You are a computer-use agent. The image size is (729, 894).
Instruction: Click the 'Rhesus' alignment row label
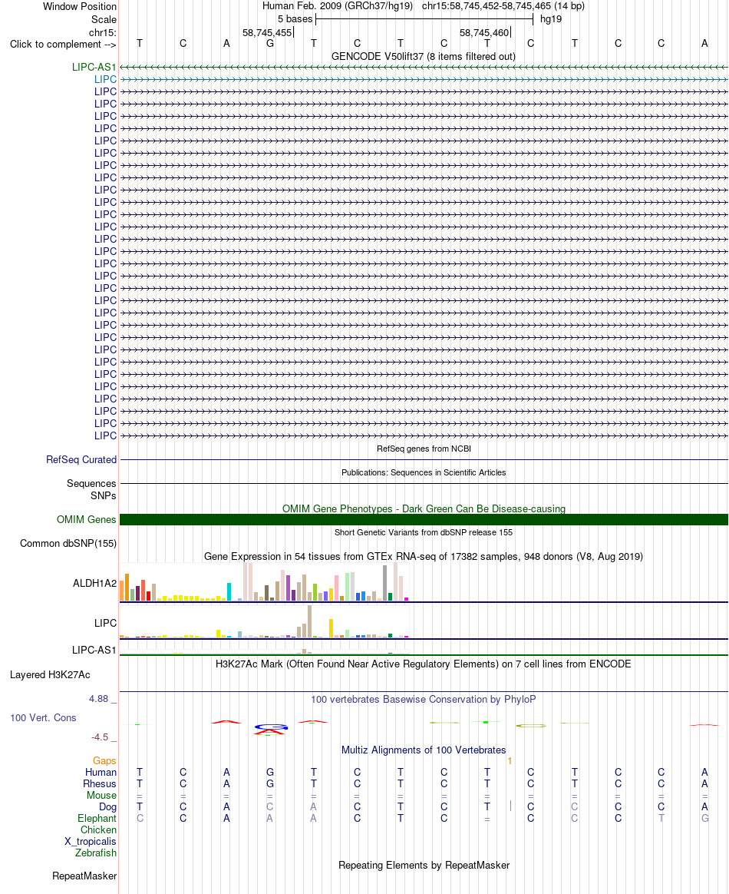pyautogui.click(x=100, y=784)
